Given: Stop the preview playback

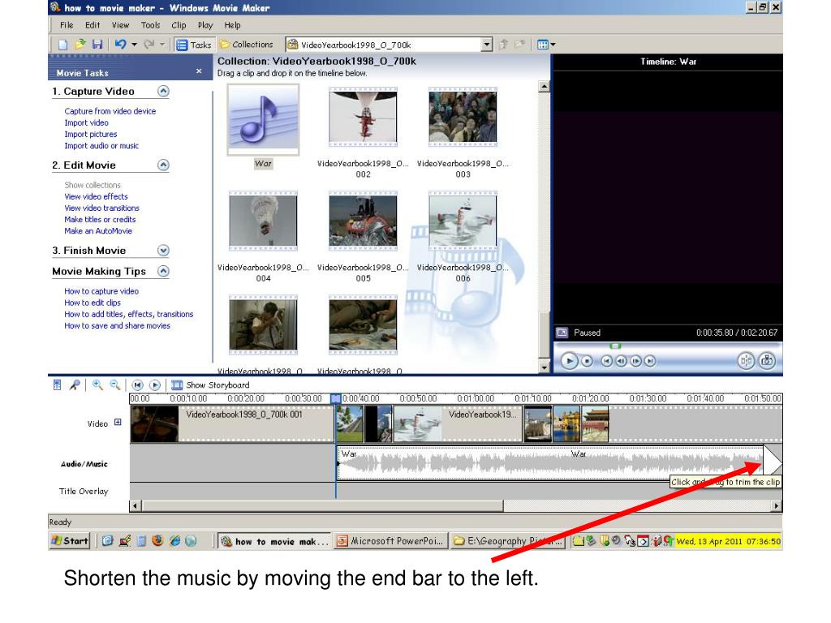Looking at the screenshot, I should coord(588,361).
